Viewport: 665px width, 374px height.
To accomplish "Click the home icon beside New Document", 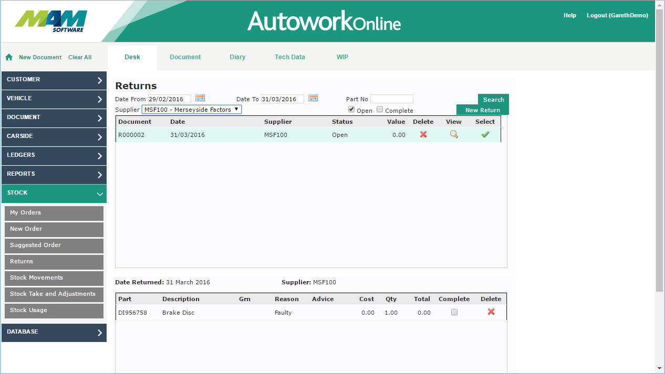I will tap(9, 57).
